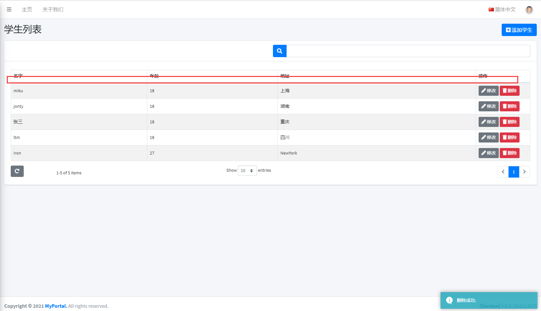This screenshot has height=311, width=541.
Task: Click the refresh table button
Action: tap(17, 171)
